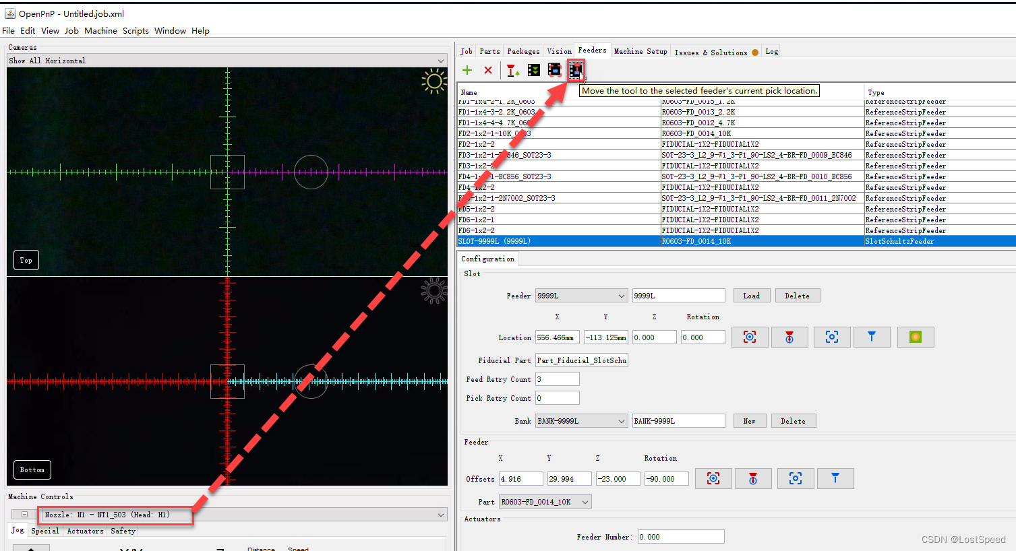The height and width of the screenshot is (551, 1016).
Task: Click the Location Y field -113.125mm
Action: tap(606, 337)
